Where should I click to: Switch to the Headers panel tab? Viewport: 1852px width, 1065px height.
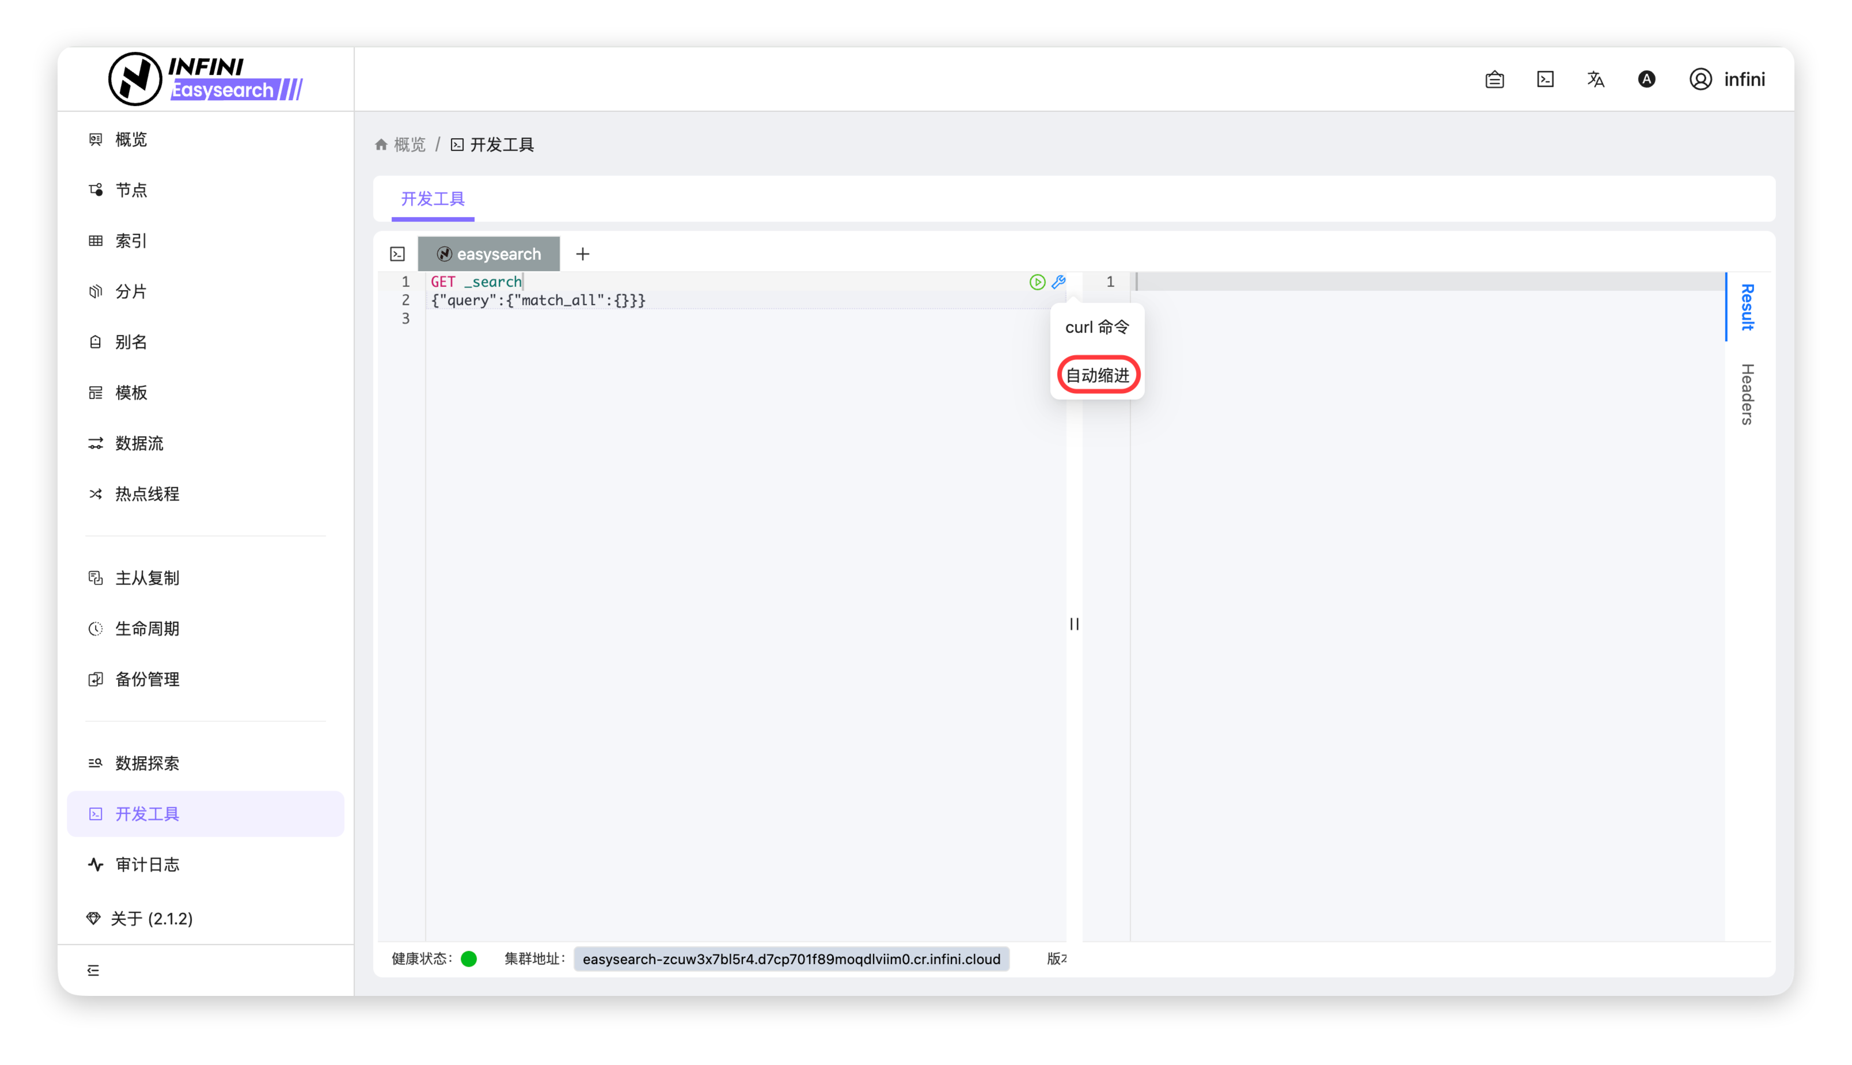[x=1747, y=394]
